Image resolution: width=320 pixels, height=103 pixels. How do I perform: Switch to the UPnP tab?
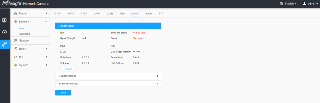click(x=97, y=14)
